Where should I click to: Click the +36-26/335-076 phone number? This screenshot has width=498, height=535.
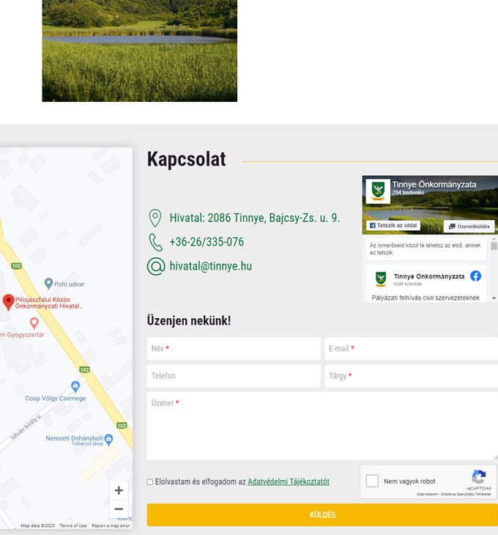coord(207,242)
